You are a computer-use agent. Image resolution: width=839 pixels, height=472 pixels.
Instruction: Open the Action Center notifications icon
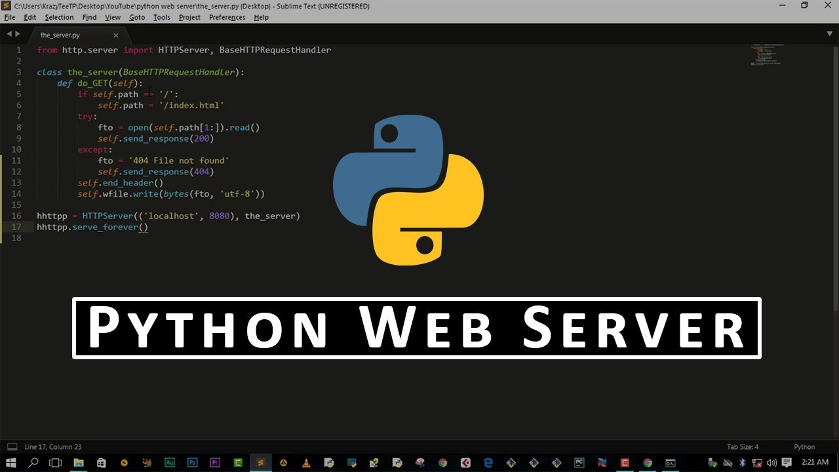point(787,463)
